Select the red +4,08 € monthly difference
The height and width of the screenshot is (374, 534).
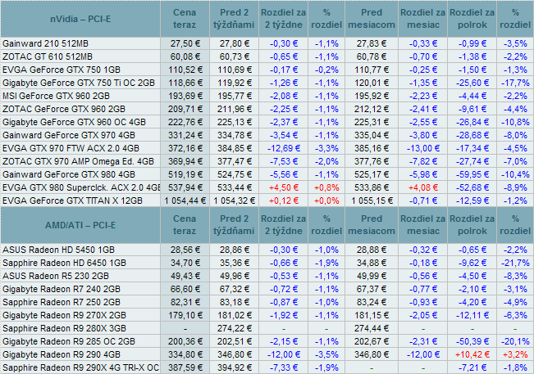(422, 187)
